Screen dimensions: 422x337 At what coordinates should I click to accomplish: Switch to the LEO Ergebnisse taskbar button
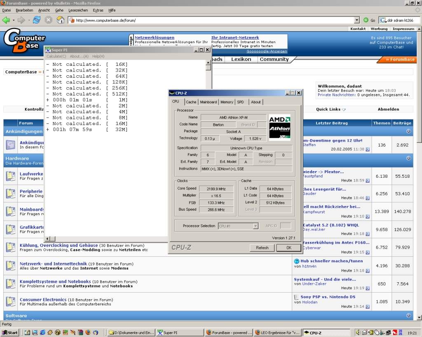point(277,332)
